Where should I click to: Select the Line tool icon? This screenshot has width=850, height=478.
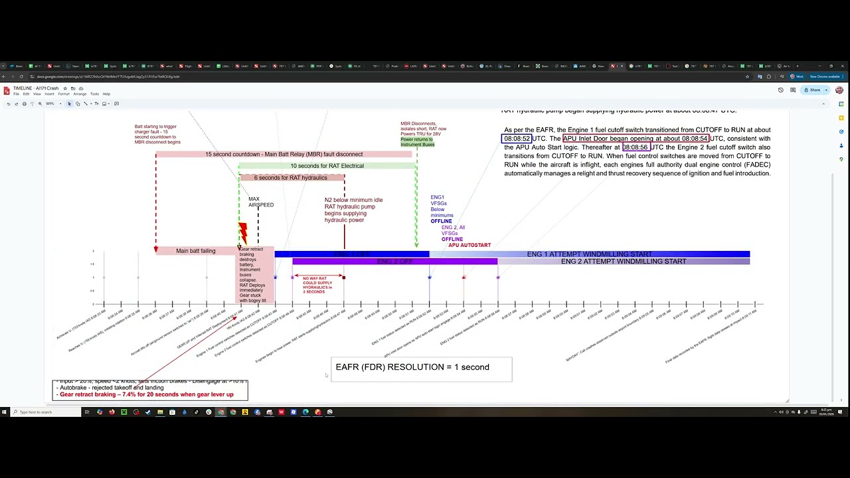[x=86, y=104]
